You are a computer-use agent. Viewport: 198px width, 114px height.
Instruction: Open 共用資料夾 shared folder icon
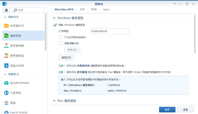(x=6, y=26)
